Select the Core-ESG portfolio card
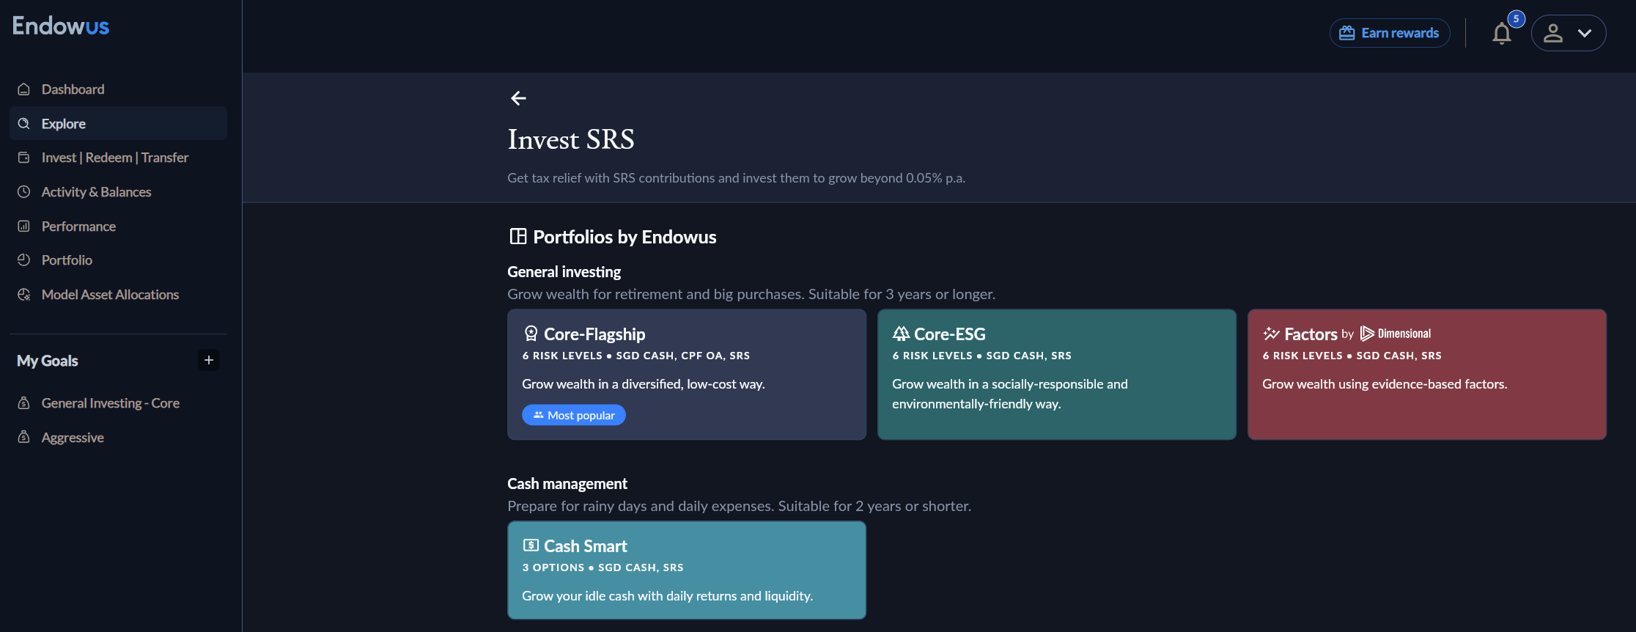Viewport: 1636px width, 632px height. tap(1056, 375)
